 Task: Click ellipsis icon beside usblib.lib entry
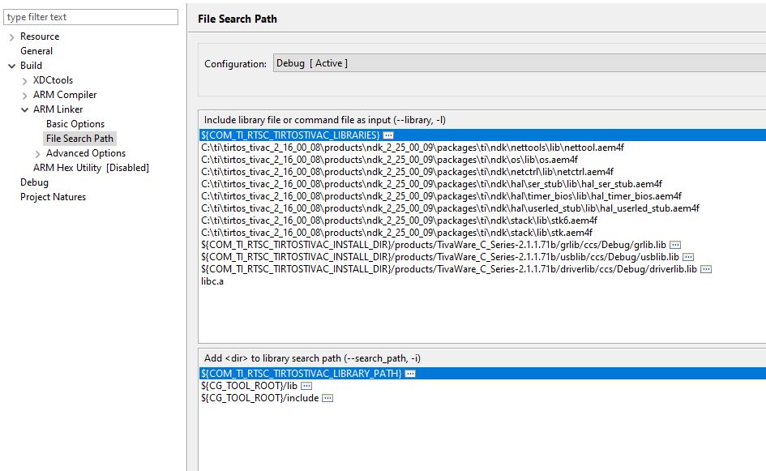pyautogui.click(x=688, y=257)
